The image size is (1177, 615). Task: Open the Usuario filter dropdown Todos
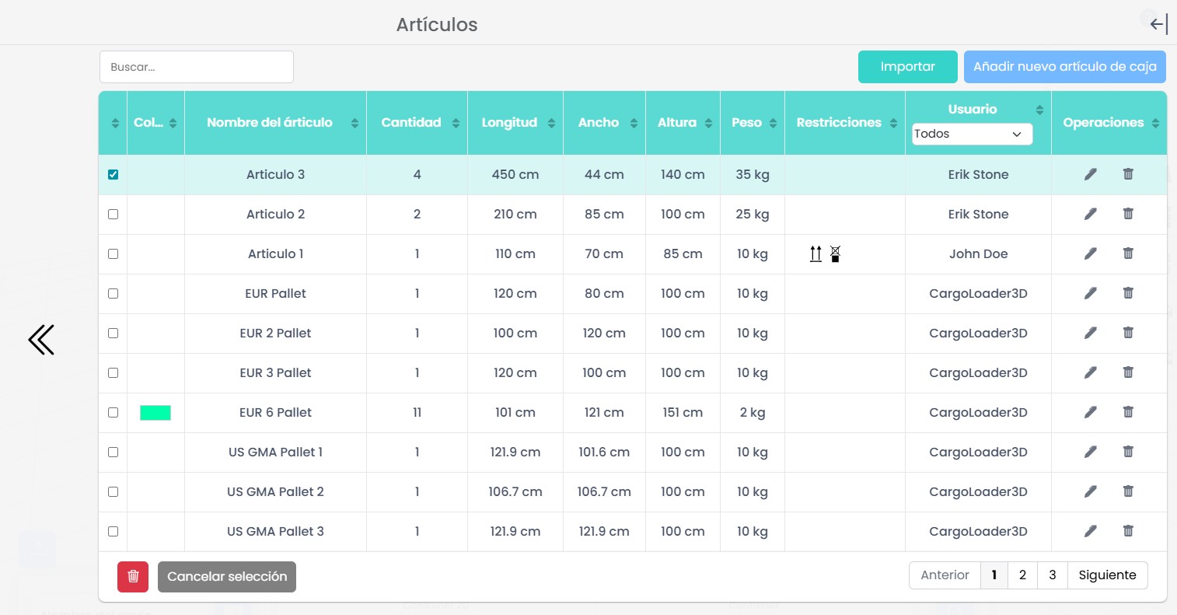(972, 134)
